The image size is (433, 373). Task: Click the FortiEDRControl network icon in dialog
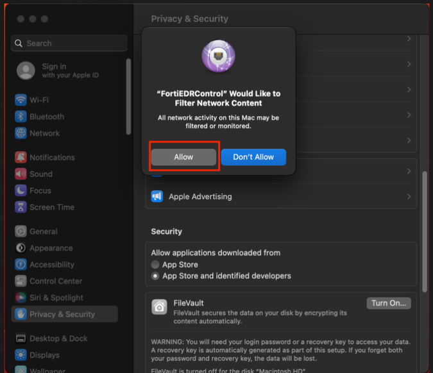[x=219, y=56]
